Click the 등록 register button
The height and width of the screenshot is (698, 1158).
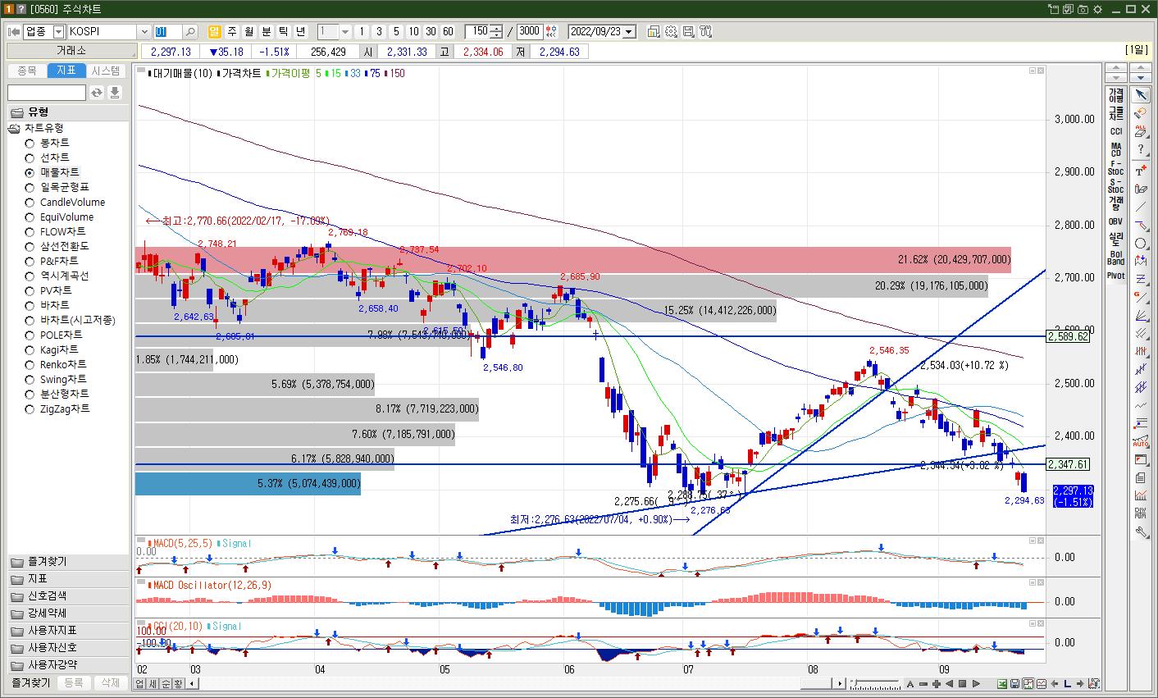click(74, 682)
